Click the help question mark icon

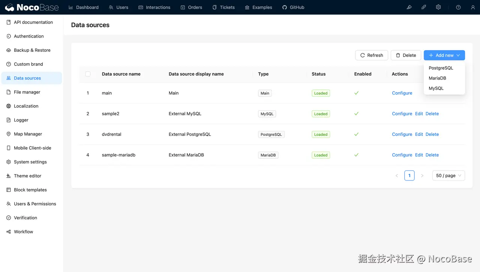[x=458, y=7]
